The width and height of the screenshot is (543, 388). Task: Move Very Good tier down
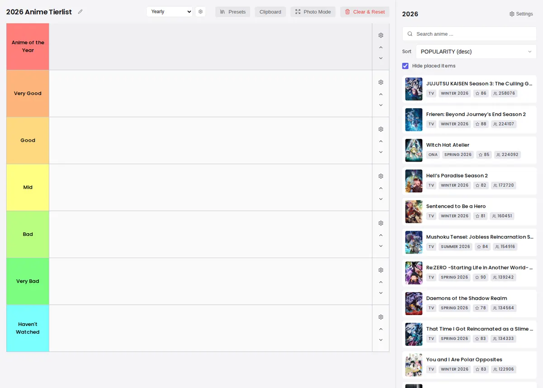[x=381, y=105]
